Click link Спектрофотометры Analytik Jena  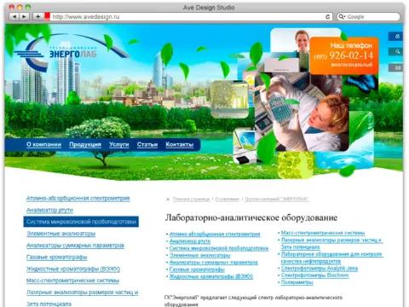tap(320, 268)
